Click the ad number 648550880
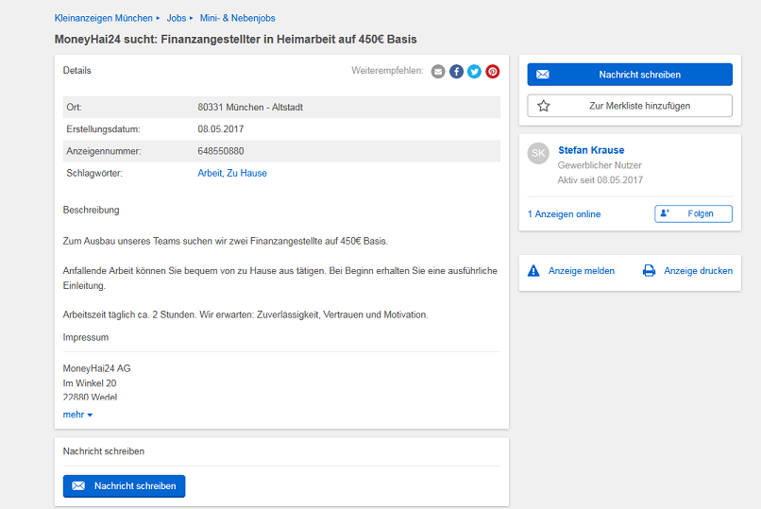 [x=221, y=151]
